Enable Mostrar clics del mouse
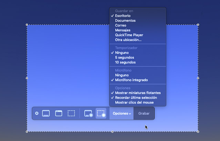Viewport: 220px width, 141px height. (134, 102)
